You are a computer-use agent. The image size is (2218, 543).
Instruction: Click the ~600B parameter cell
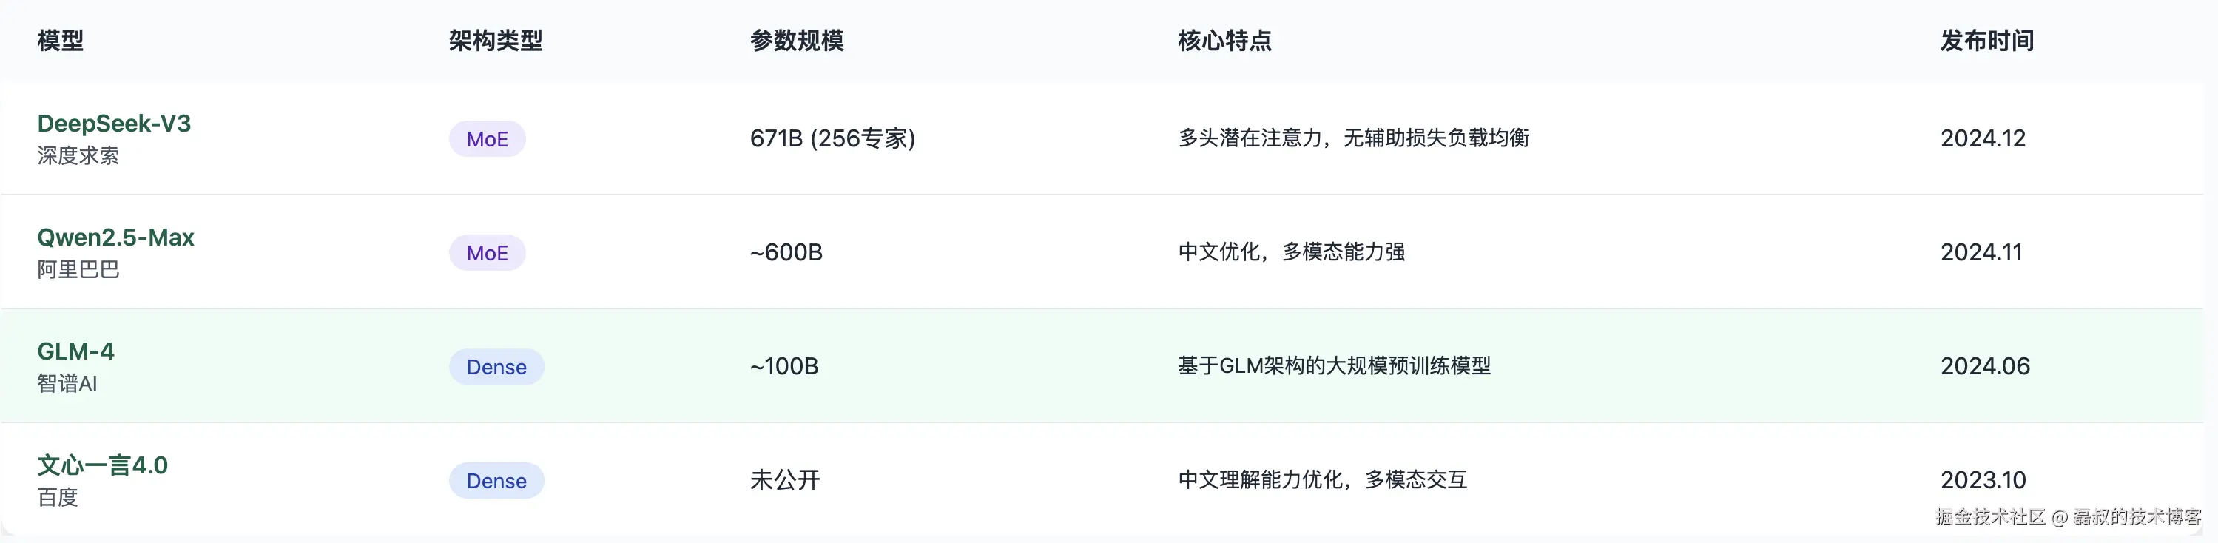click(x=786, y=252)
